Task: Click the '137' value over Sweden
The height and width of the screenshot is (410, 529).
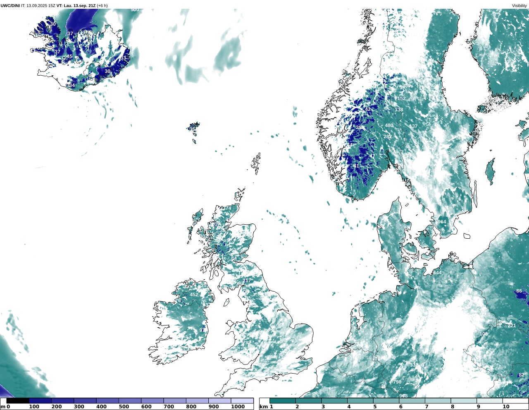Action: [x=413, y=126]
